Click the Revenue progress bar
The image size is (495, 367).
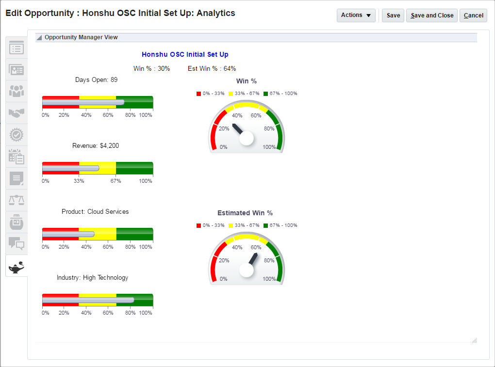[x=98, y=168]
